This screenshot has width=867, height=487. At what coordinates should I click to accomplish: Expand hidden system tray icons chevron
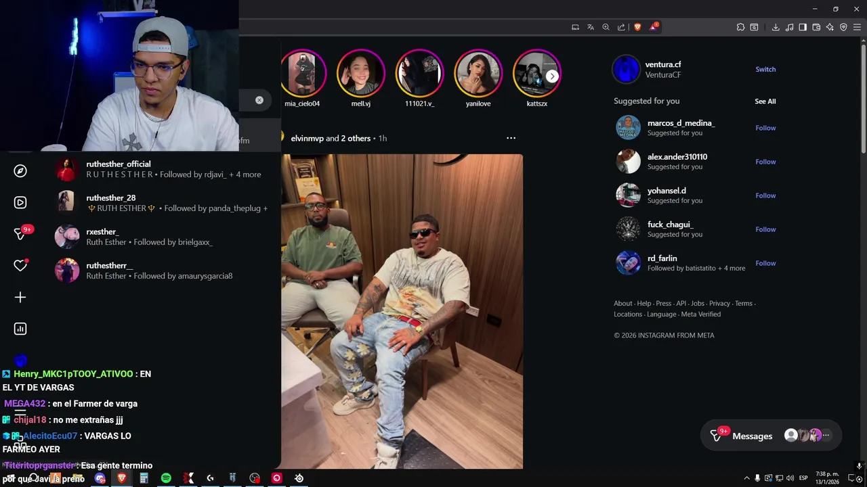coord(746,478)
